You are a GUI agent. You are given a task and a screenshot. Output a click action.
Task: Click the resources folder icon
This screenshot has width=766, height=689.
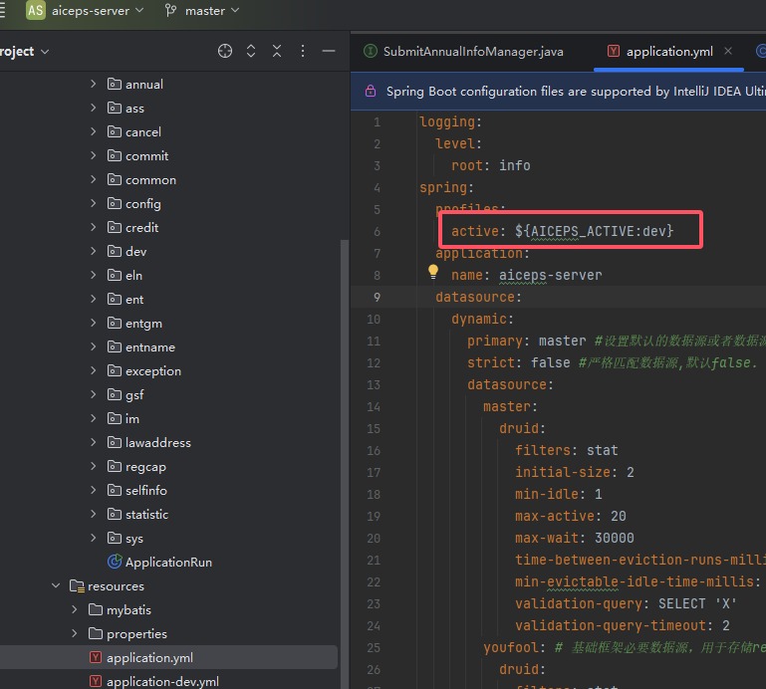click(x=77, y=585)
